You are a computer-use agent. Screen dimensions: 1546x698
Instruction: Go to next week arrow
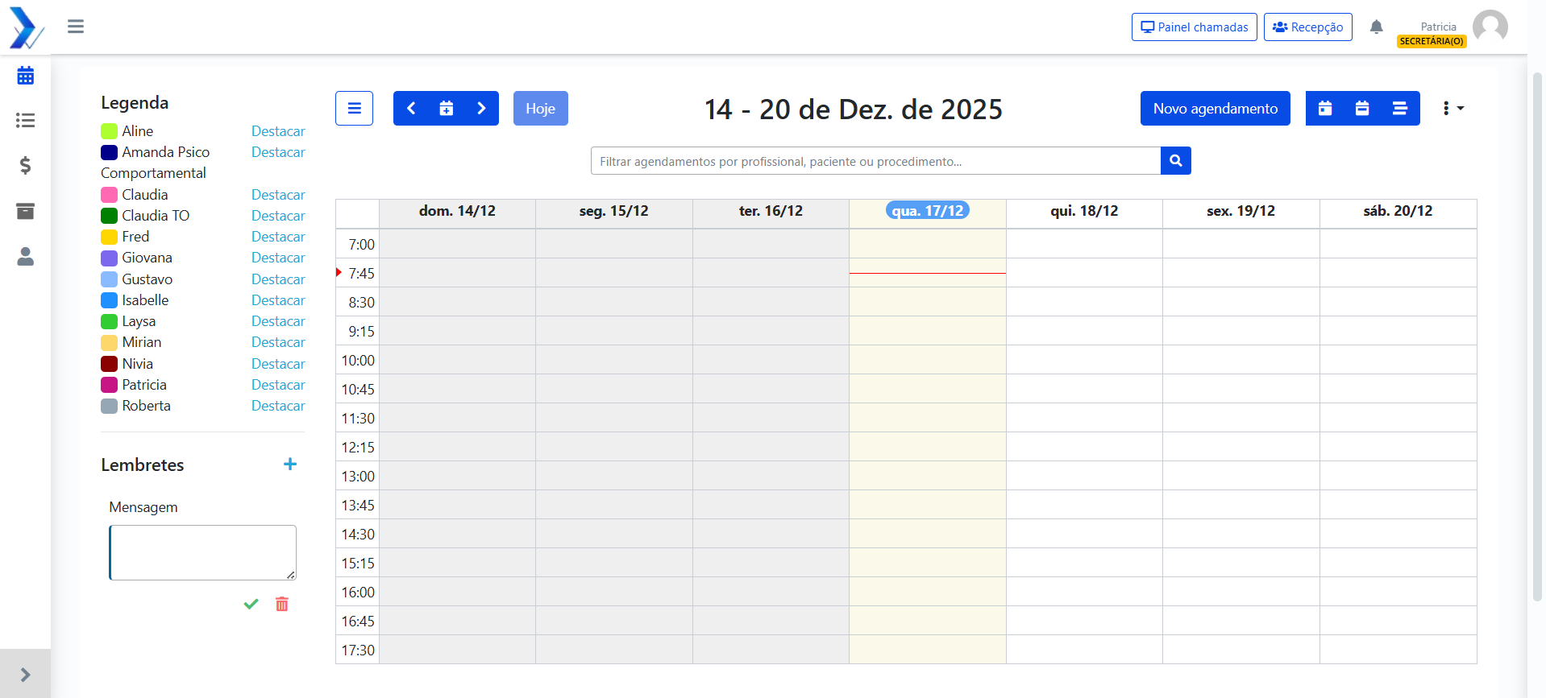click(481, 109)
